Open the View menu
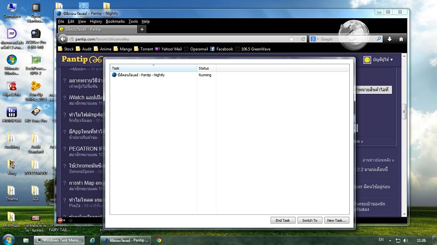 pos(82,21)
